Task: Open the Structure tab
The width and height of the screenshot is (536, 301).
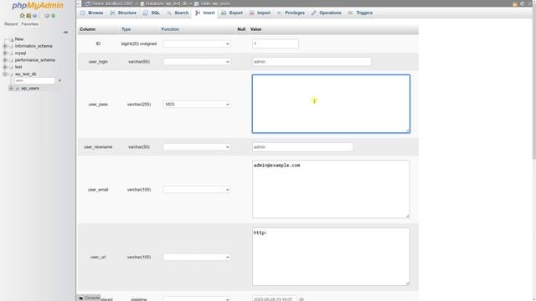Action: click(123, 13)
